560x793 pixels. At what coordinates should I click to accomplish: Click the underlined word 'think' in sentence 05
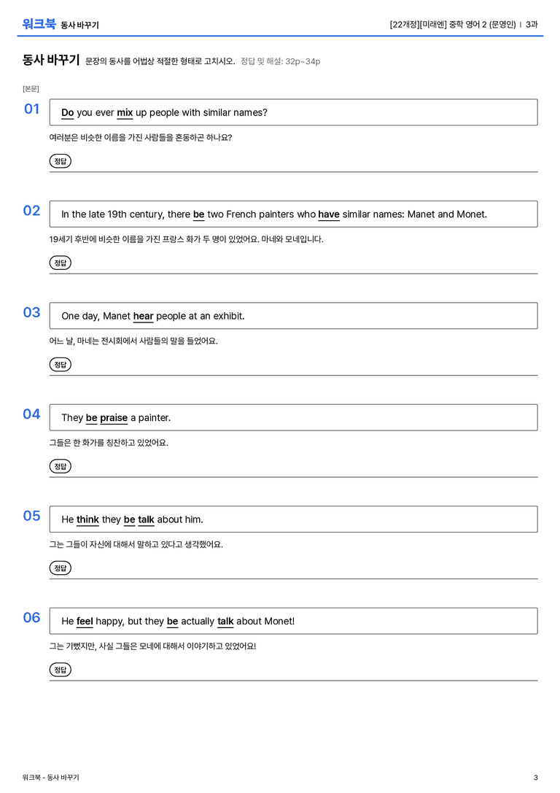pyautogui.click(x=87, y=520)
